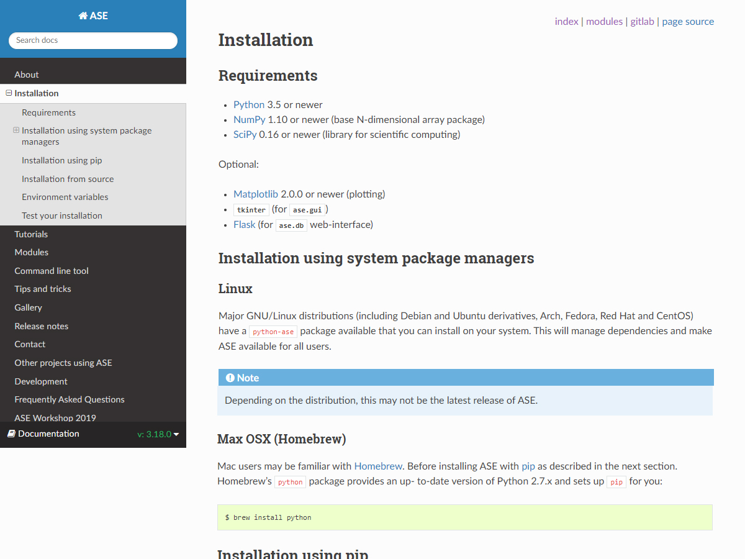Open Release notes in sidebar
This screenshot has height=559, width=745.
coord(41,326)
